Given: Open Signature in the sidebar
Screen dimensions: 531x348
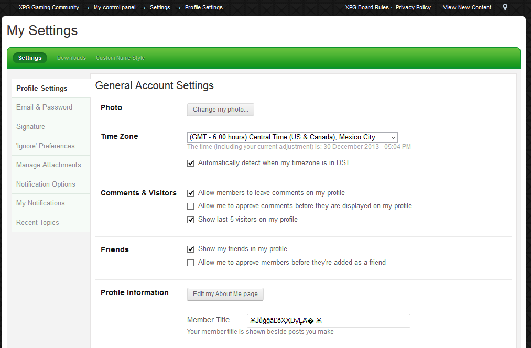Looking at the screenshot, I should coord(30,127).
